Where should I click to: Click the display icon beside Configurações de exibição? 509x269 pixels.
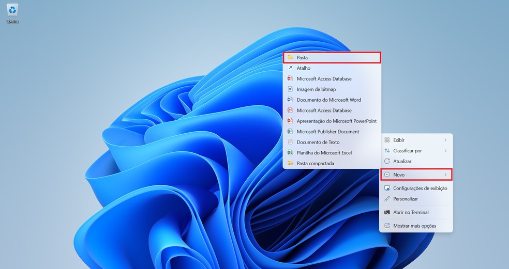387,188
